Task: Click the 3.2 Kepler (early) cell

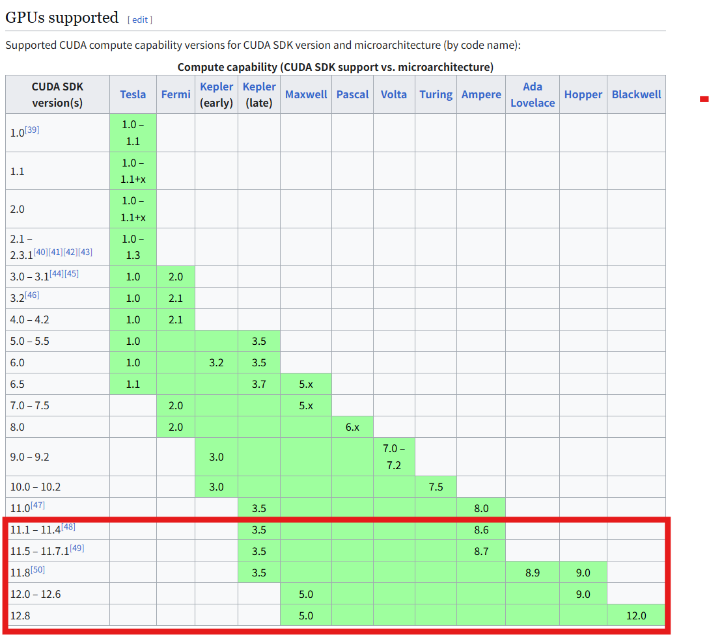Action: click(217, 362)
